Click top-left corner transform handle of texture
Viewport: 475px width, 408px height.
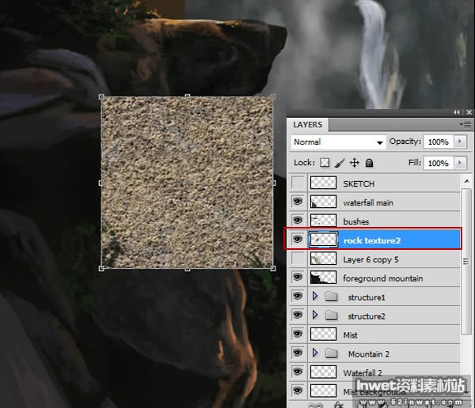tap(101, 96)
